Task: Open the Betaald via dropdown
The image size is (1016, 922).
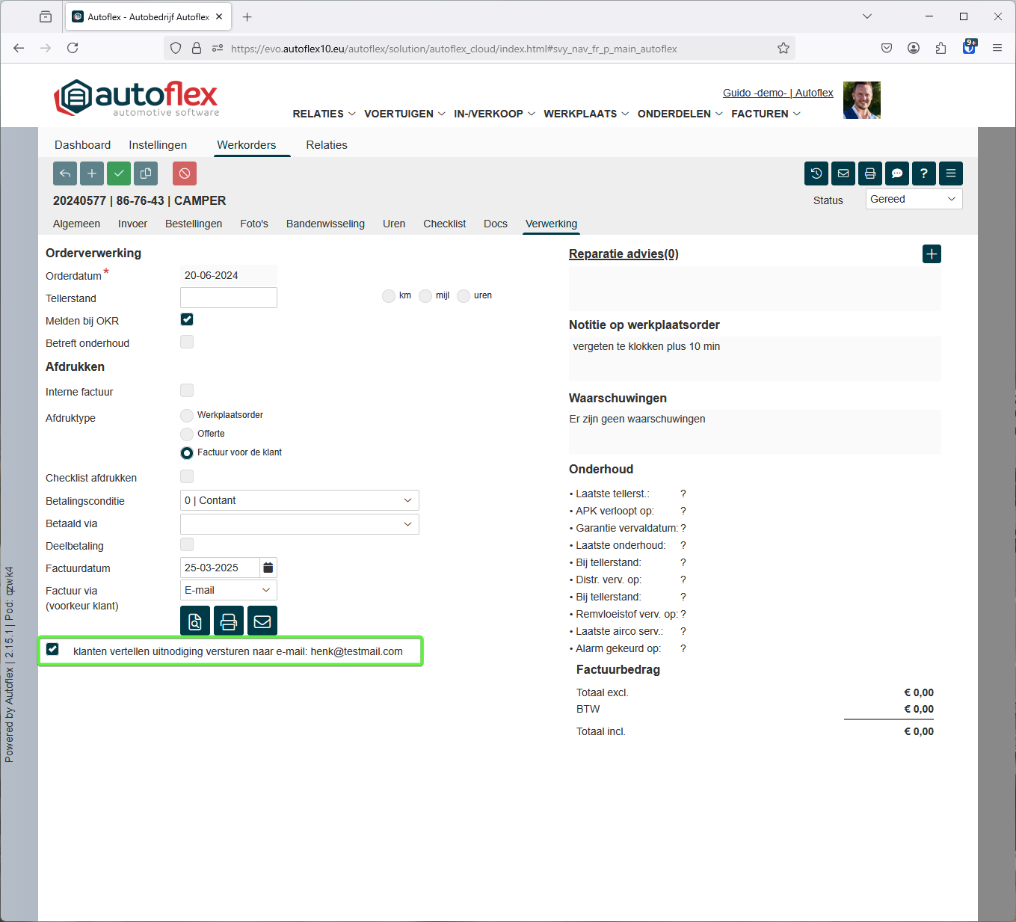Action: pos(299,524)
